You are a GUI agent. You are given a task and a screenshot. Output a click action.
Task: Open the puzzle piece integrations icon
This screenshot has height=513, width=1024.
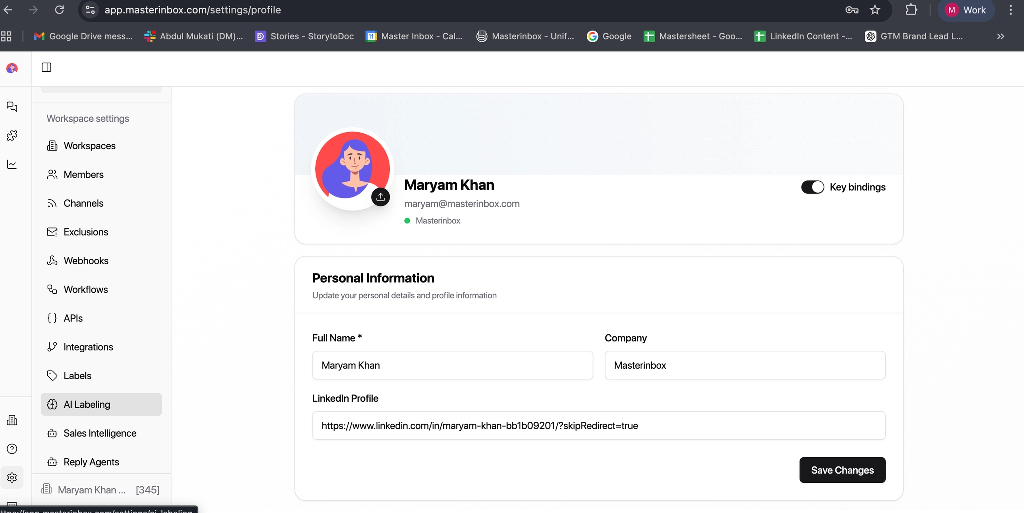pyautogui.click(x=12, y=136)
